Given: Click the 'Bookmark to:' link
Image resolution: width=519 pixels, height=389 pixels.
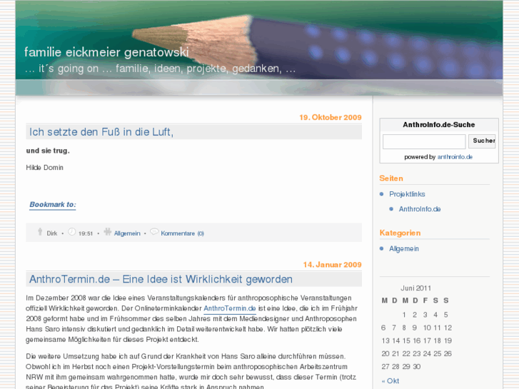Looking at the screenshot, I should tap(53, 205).
